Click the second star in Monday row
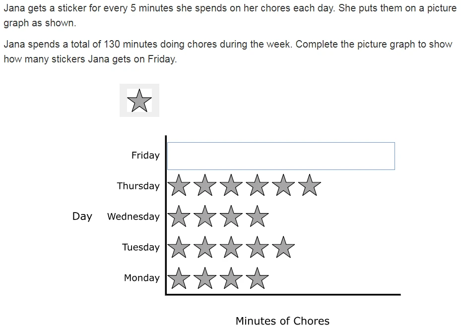Screen dimensions: 464x328 [205, 278]
